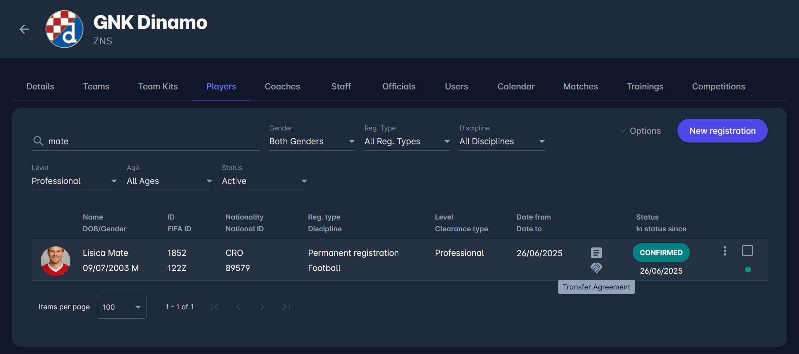The width and height of the screenshot is (799, 354).
Task: Change items per page dropdown
Action: (x=122, y=307)
